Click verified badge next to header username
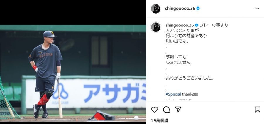Screen dimensions: 264x124 pyautogui.click(x=198, y=9)
